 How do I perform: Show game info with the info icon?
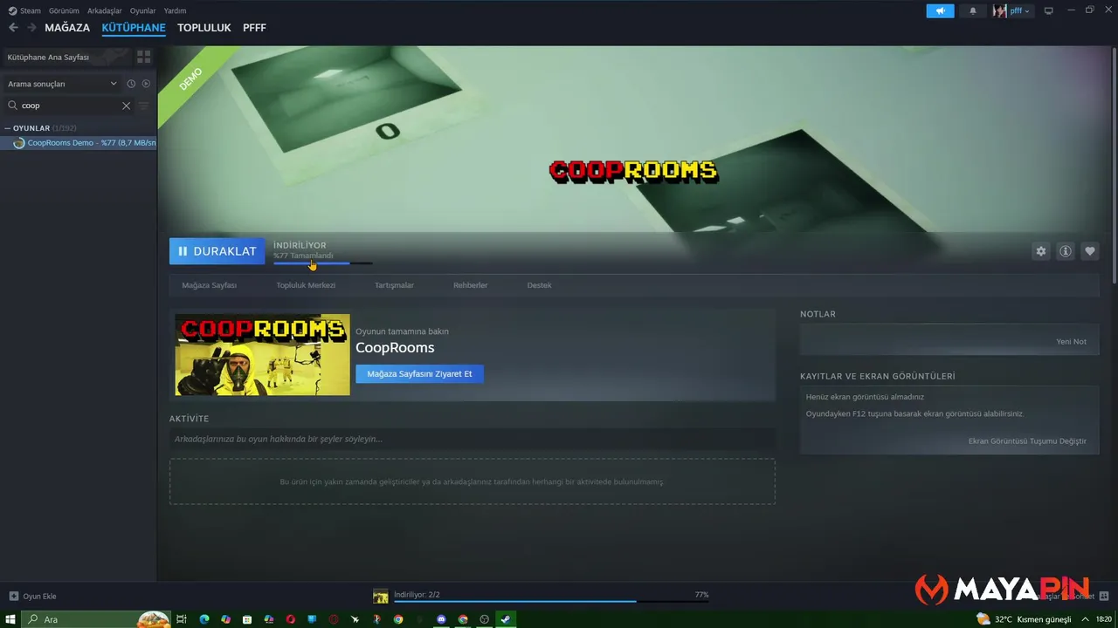click(x=1066, y=251)
